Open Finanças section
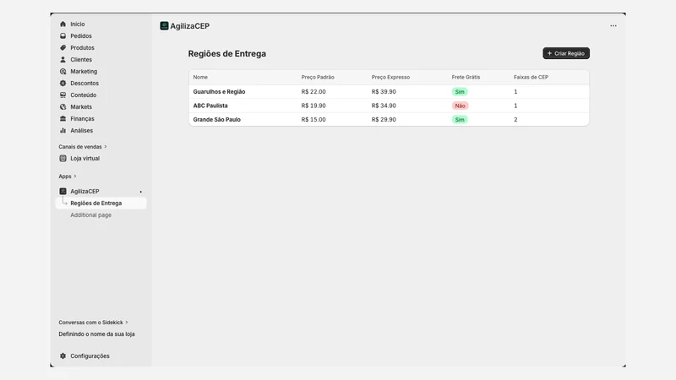 click(x=82, y=118)
